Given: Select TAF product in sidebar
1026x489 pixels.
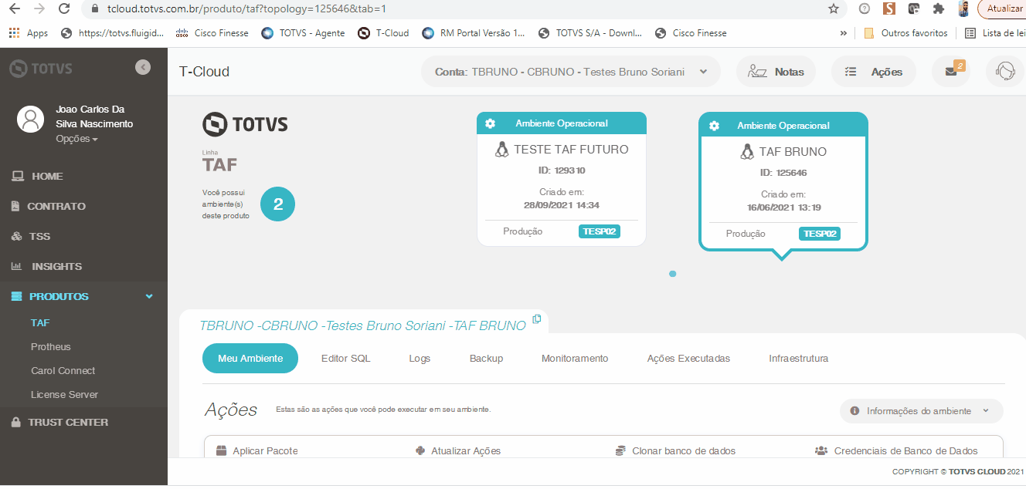Looking at the screenshot, I should click(40, 323).
